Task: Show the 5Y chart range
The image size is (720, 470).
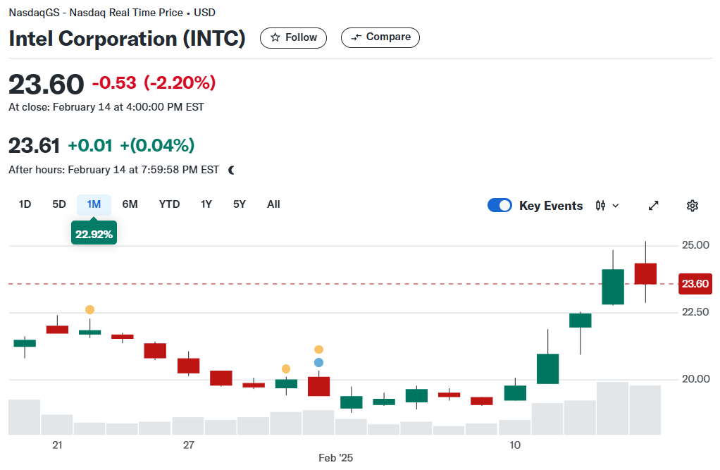Action: 240,204
